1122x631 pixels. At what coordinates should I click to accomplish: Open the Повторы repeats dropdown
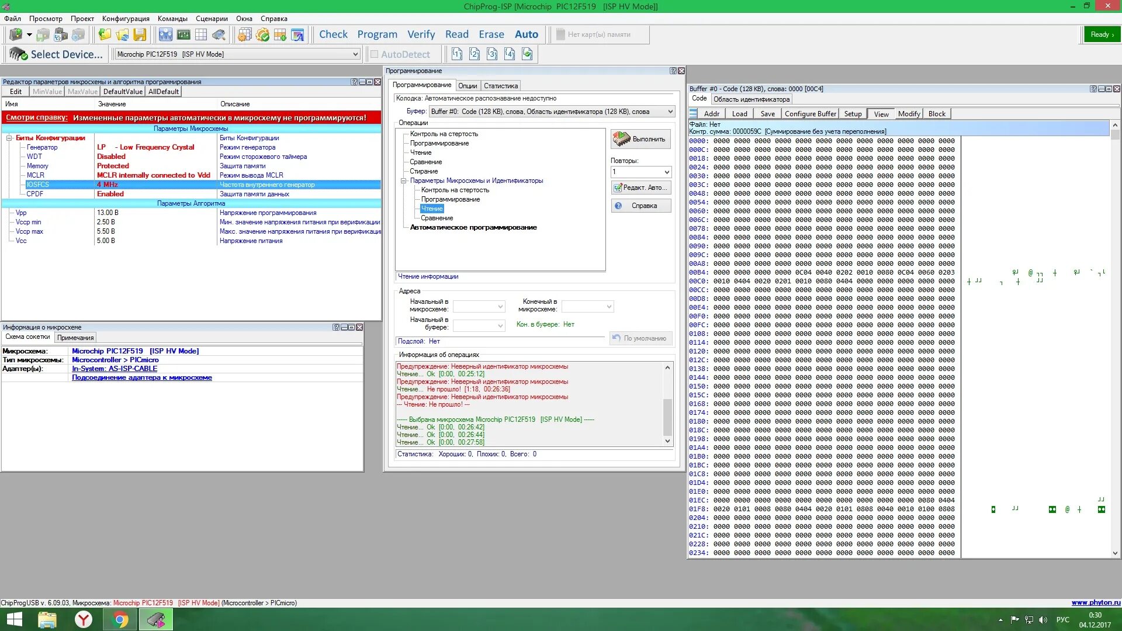pos(666,172)
